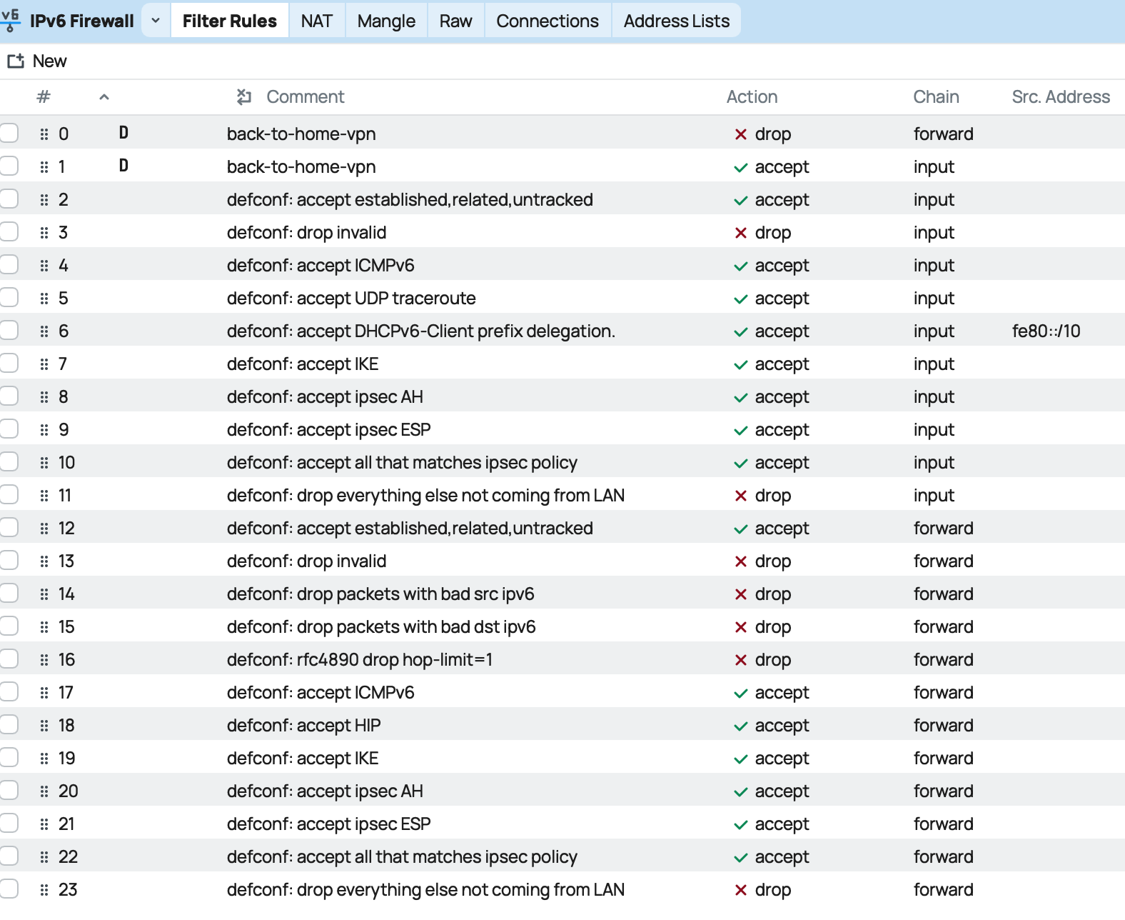This screenshot has width=1125, height=920.
Task: Open rule 'defconf: accept HIP'
Action: point(304,726)
